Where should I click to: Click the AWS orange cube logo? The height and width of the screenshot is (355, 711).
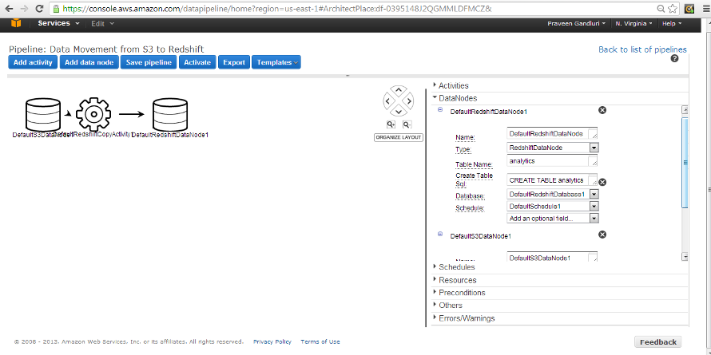(16, 23)
